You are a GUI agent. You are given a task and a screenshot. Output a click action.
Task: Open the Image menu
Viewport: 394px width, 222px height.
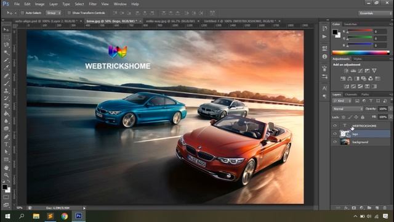39,4
